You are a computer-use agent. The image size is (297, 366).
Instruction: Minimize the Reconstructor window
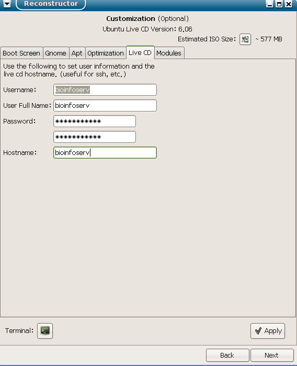tap(270, 4)
